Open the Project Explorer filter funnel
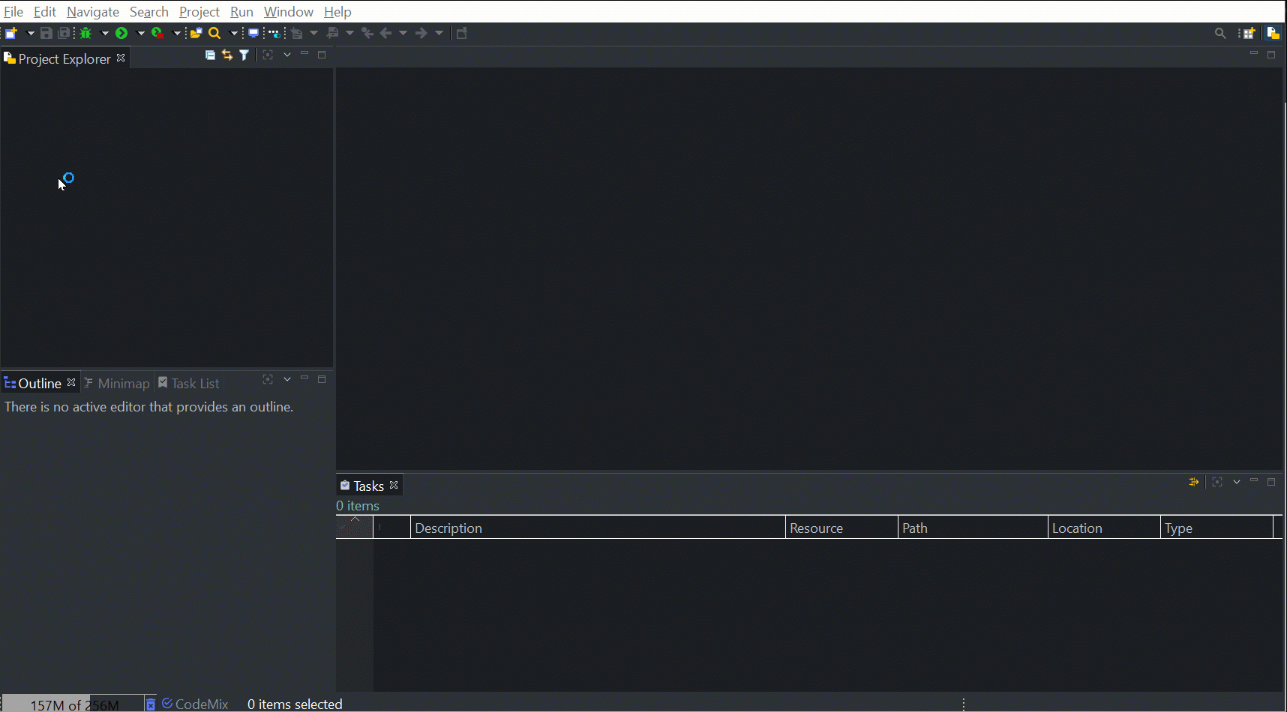 244,55
